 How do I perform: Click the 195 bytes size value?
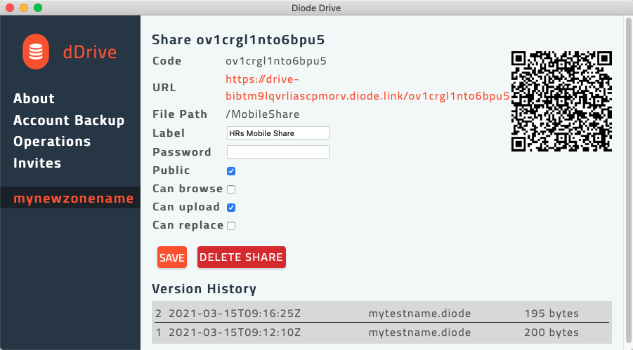click(x=552, y=314)
